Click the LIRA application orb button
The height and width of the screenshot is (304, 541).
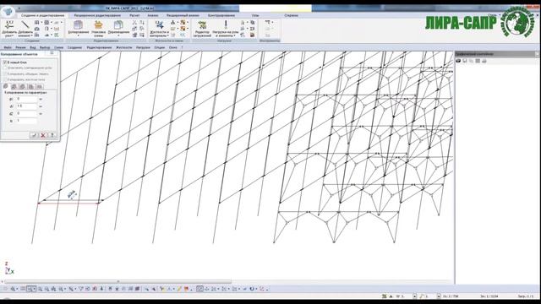click(8, 11)
